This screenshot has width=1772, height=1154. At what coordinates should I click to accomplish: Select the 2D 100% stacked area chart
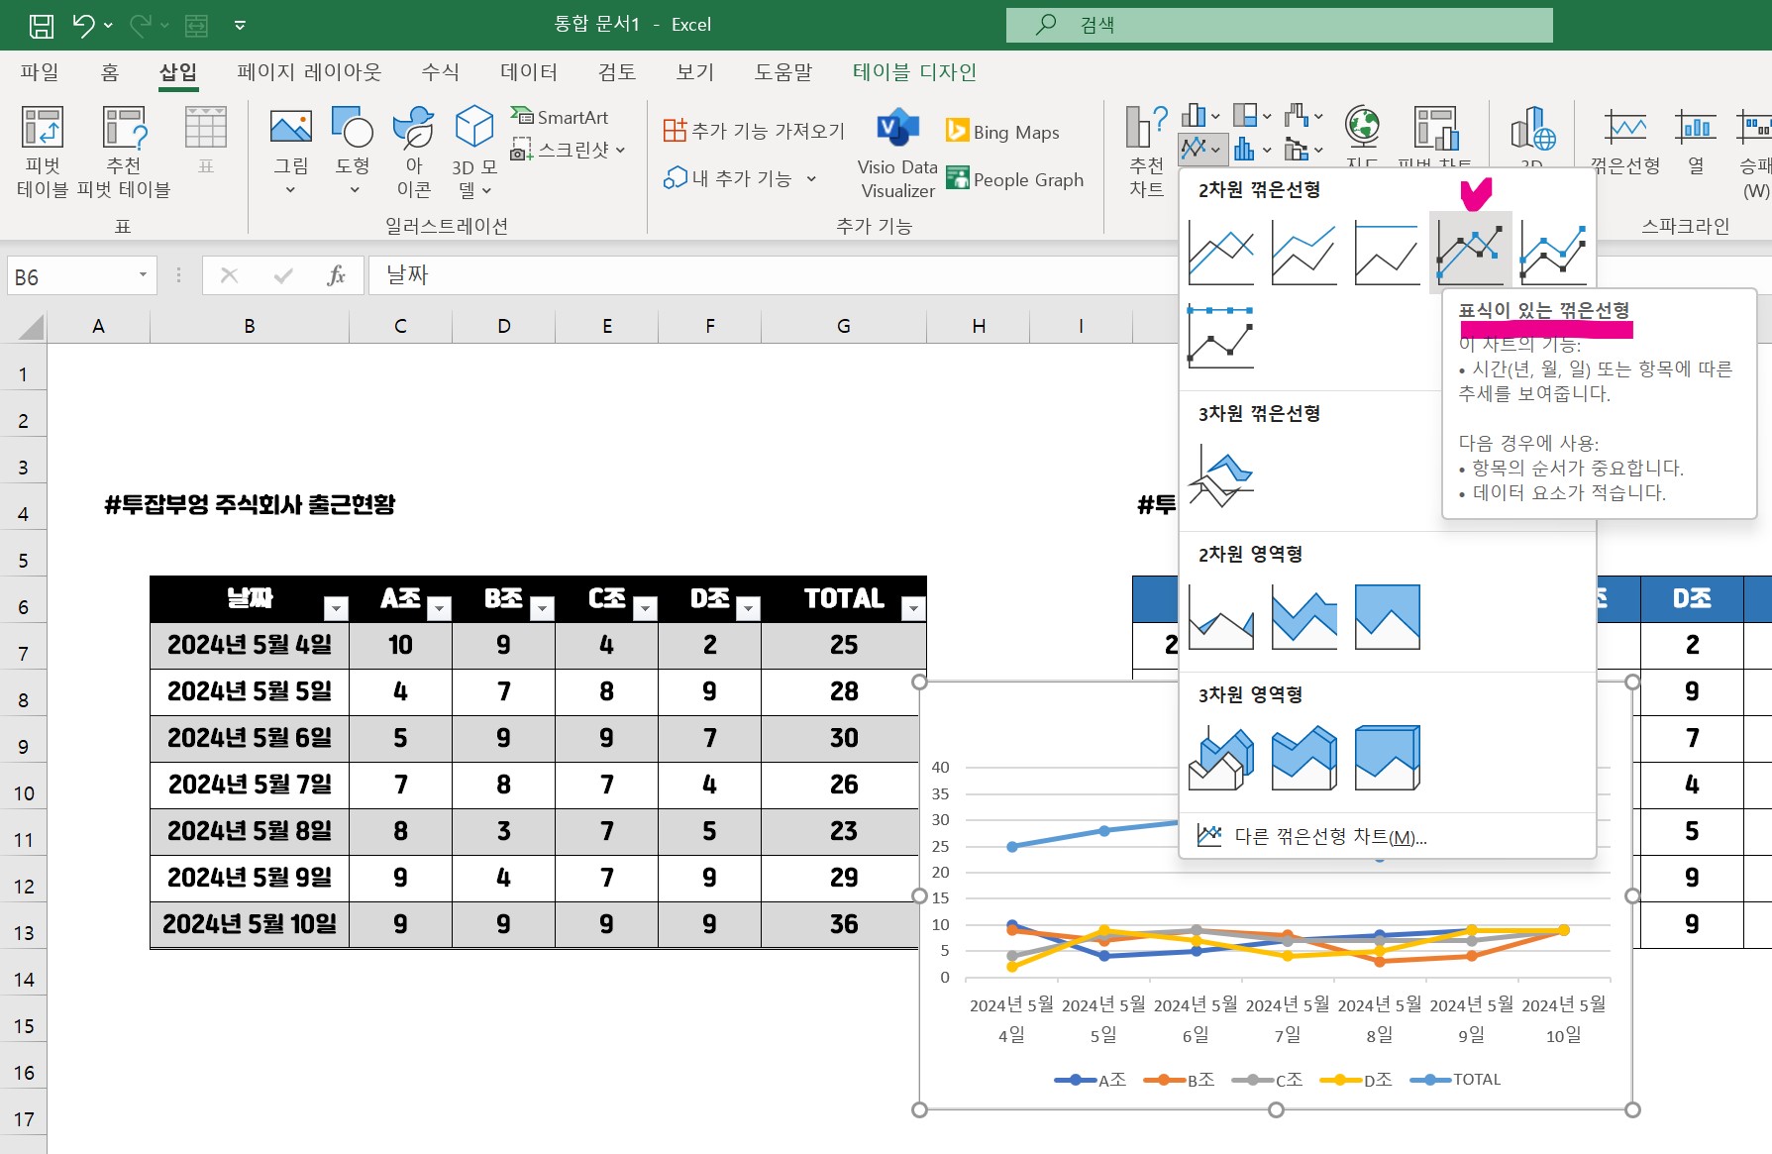pyautogui.click(x=1387, y=617)
